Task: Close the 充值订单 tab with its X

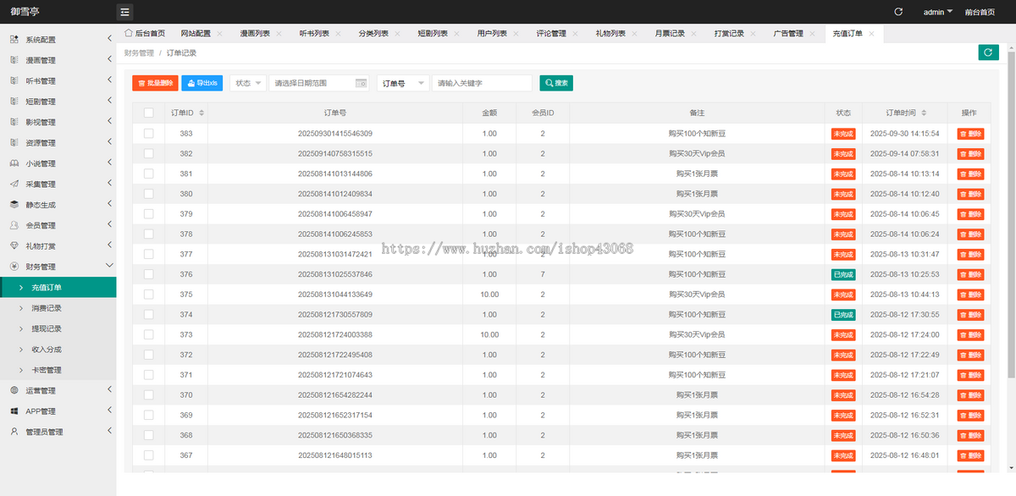Action: point(871,34)
